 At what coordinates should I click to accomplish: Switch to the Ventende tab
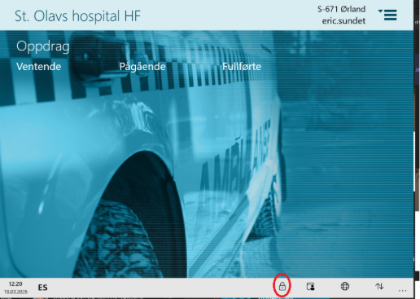pyautogui.click(x=39, y=67)
